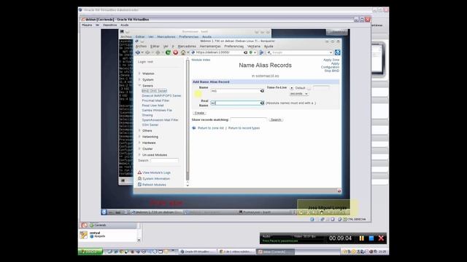Click the System Information icon in sidebar
The image size is (467, 262).
pyautogui.click(x=139, y=178)
